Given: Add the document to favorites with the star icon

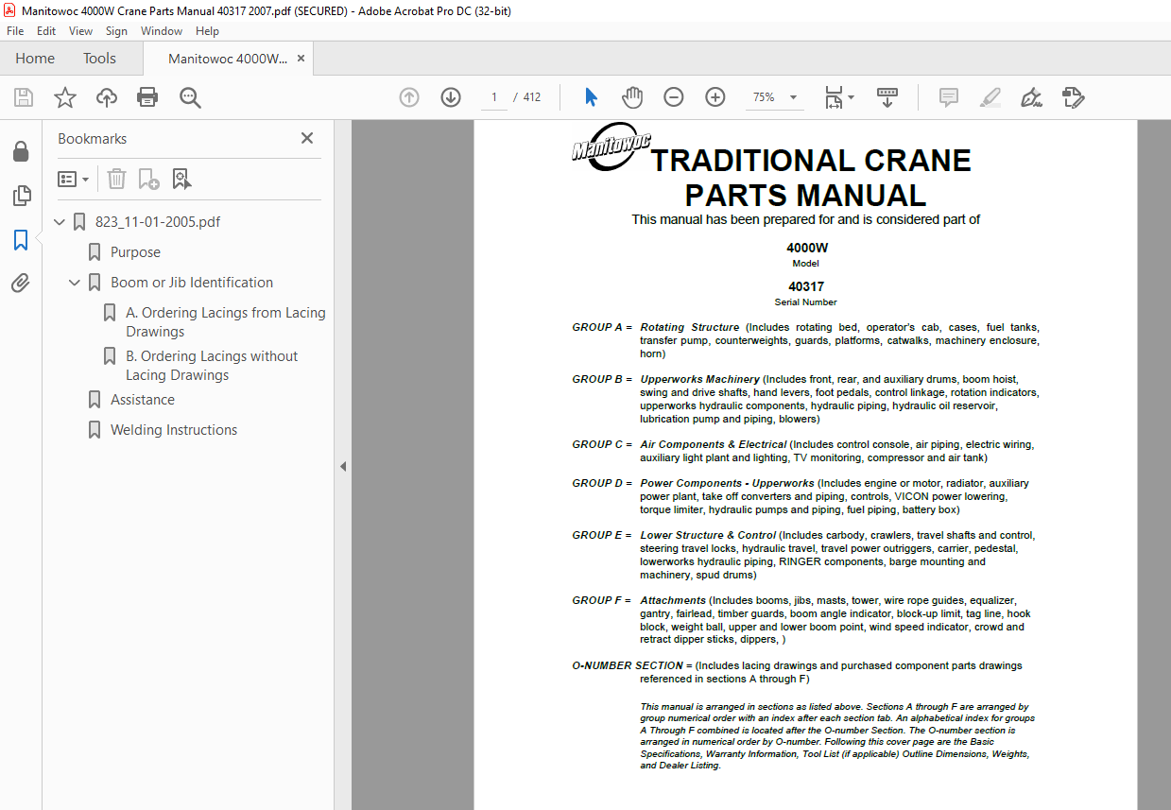Looking at the screenshot, I should pos(65,97).
